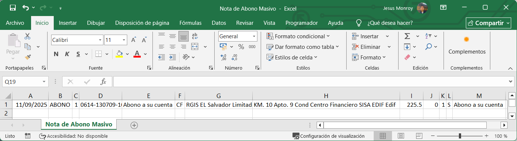Expand the formula bar
Viewport: 517px width, 141px height.
point(511,82)
